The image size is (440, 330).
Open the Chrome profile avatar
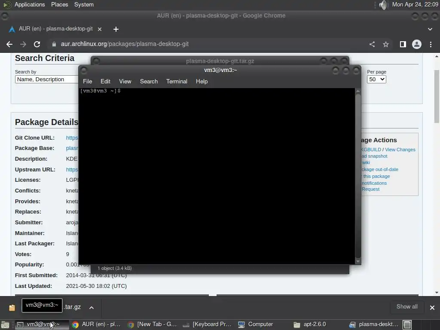[417, 44]
